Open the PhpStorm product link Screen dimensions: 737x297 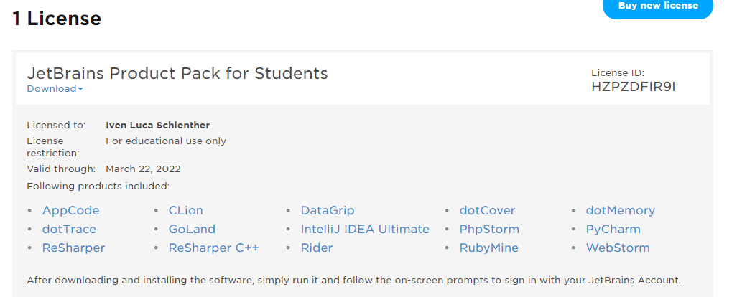click(489, 230)
